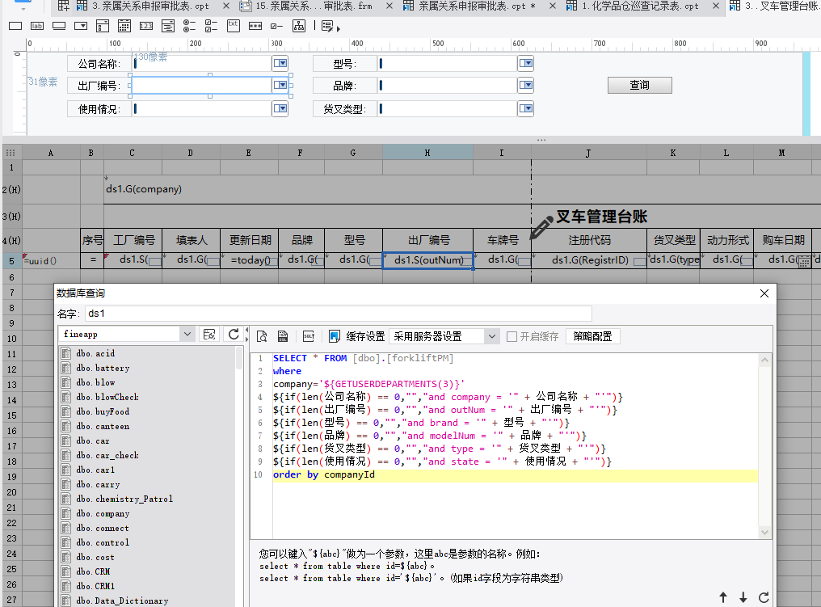Switch to 15.亲属关系...审批表.frm tab
This screenshot has width=821, height=607.
point(313,6)
